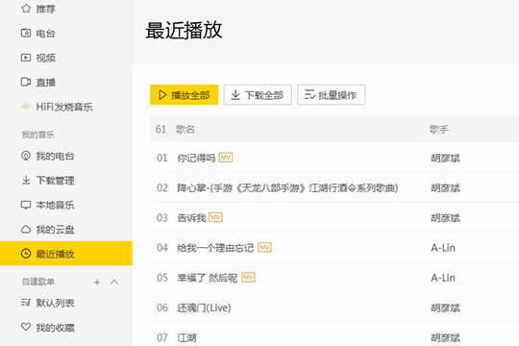The height and width of the screenshot is (346, 519).
Task: Open 视频 section in the sidebar
Action: [45, 58]
